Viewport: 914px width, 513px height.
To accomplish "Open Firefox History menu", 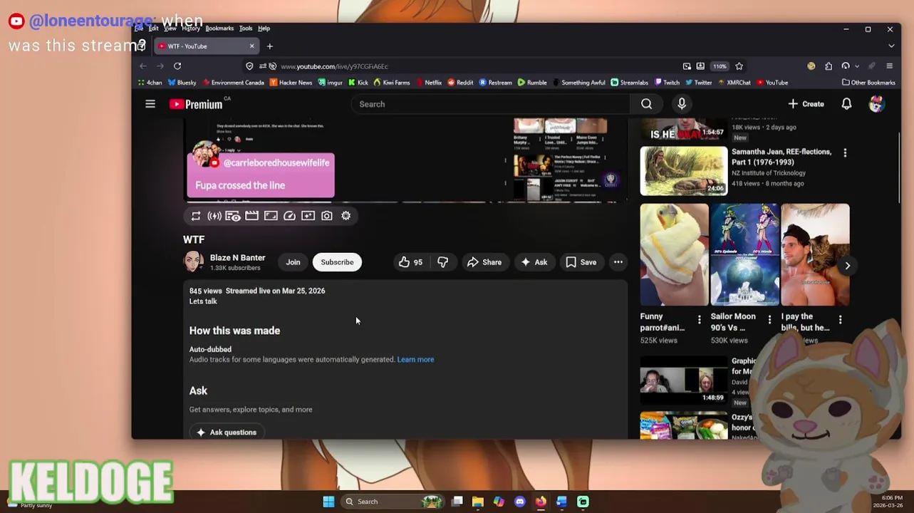I will point(190,28).
